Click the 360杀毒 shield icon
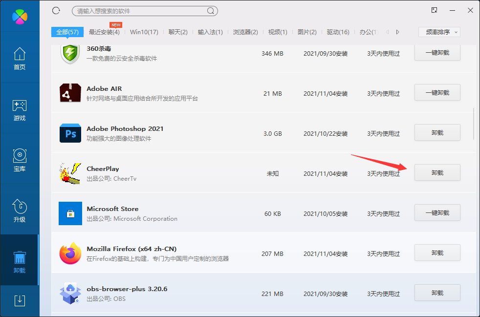The width and height of the screenshot is (480, 317). [x=70, y=54]
